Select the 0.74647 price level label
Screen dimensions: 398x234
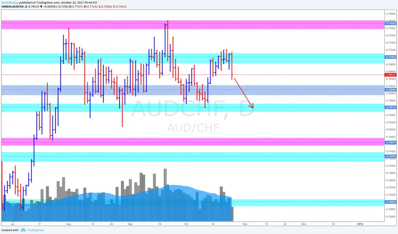390,143
